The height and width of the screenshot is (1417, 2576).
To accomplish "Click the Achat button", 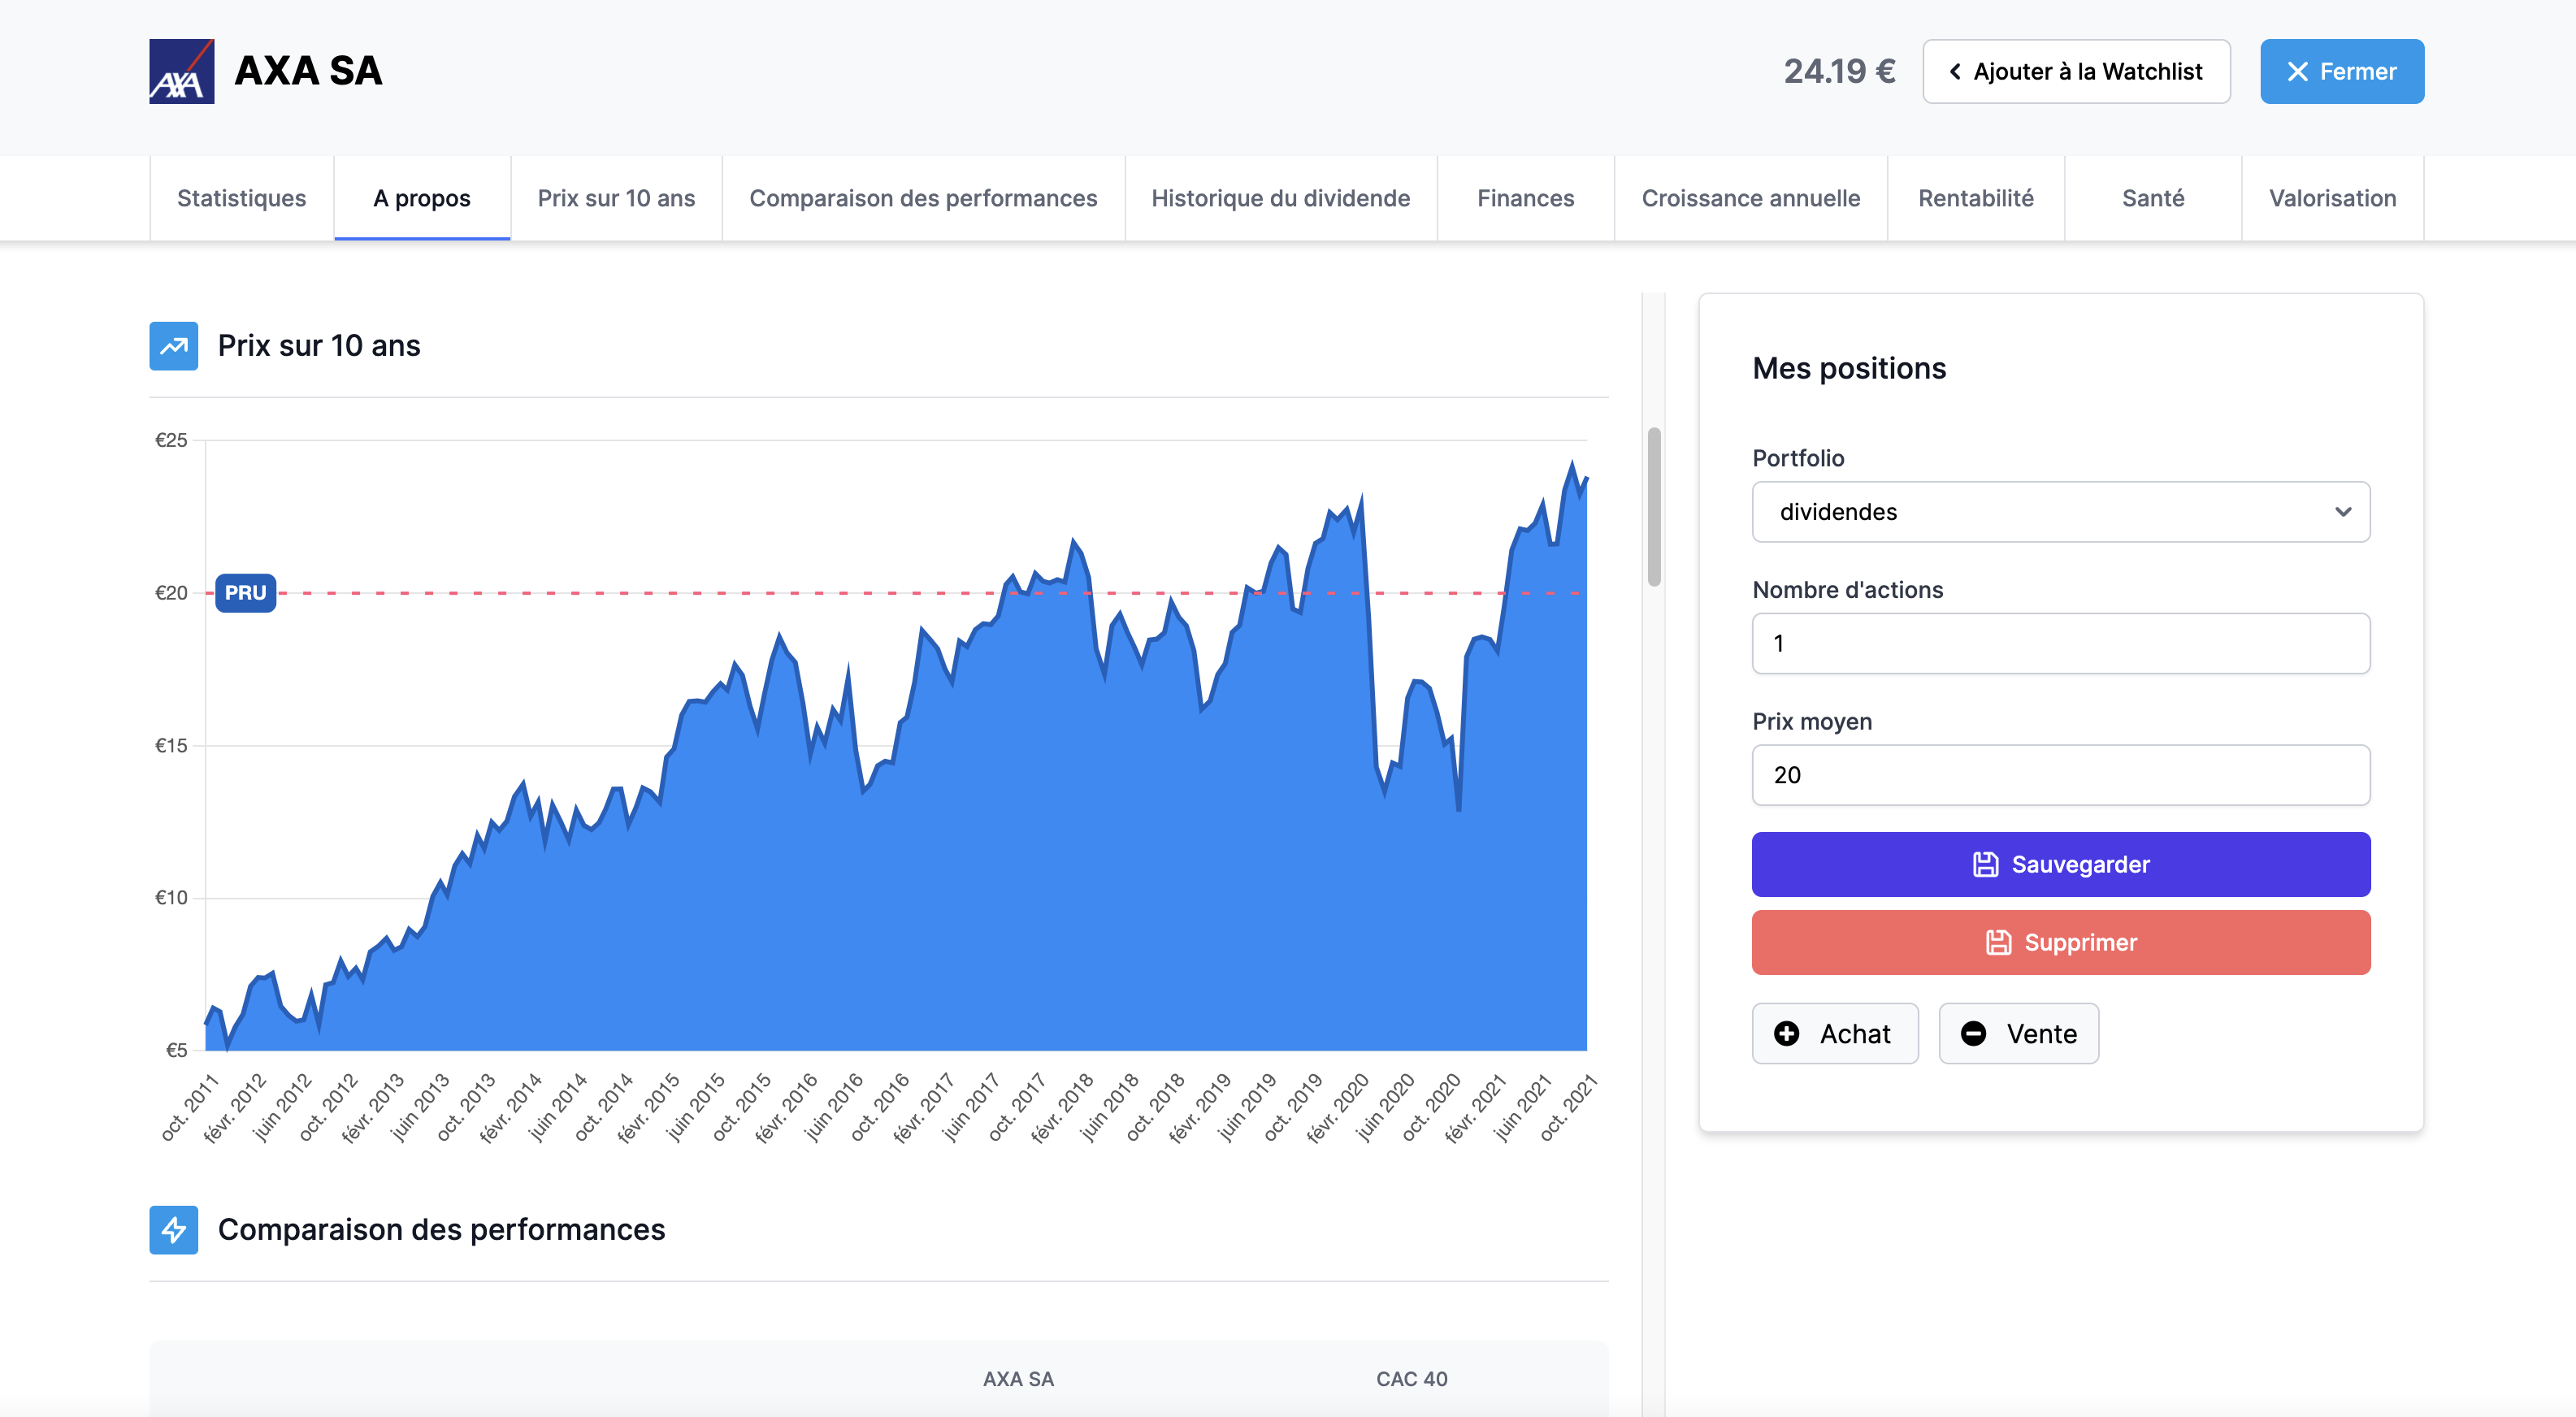I will point(1834,1034).
